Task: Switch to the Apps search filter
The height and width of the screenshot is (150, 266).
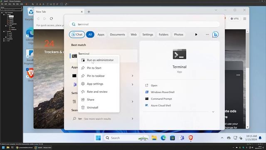Action: coord(101,35)
